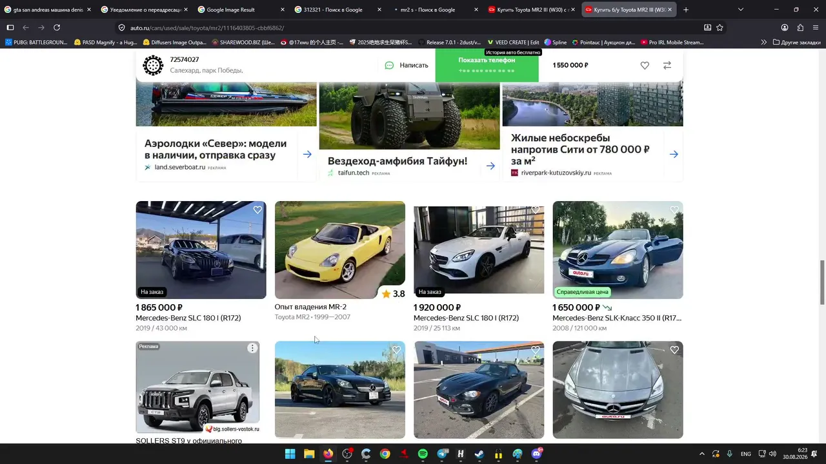Switch to the 312321 Google search tab

point(337,10)
